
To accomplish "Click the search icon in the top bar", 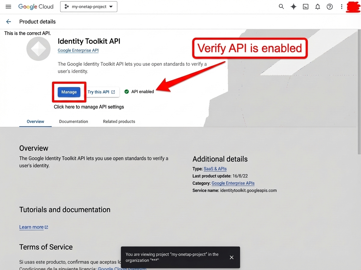I will pos(281,6).
